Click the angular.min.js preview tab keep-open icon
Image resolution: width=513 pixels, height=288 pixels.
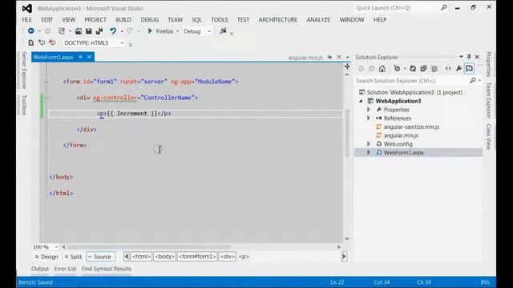coord(329,57)
